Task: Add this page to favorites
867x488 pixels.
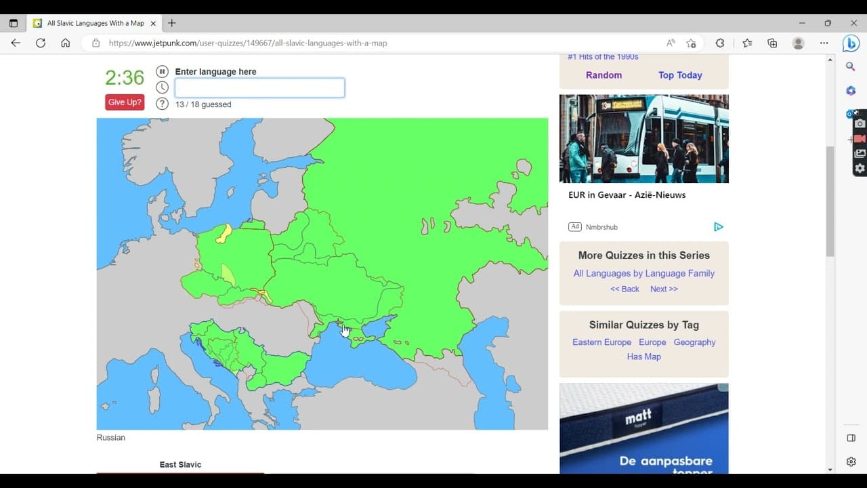Action: click(691, 43)
